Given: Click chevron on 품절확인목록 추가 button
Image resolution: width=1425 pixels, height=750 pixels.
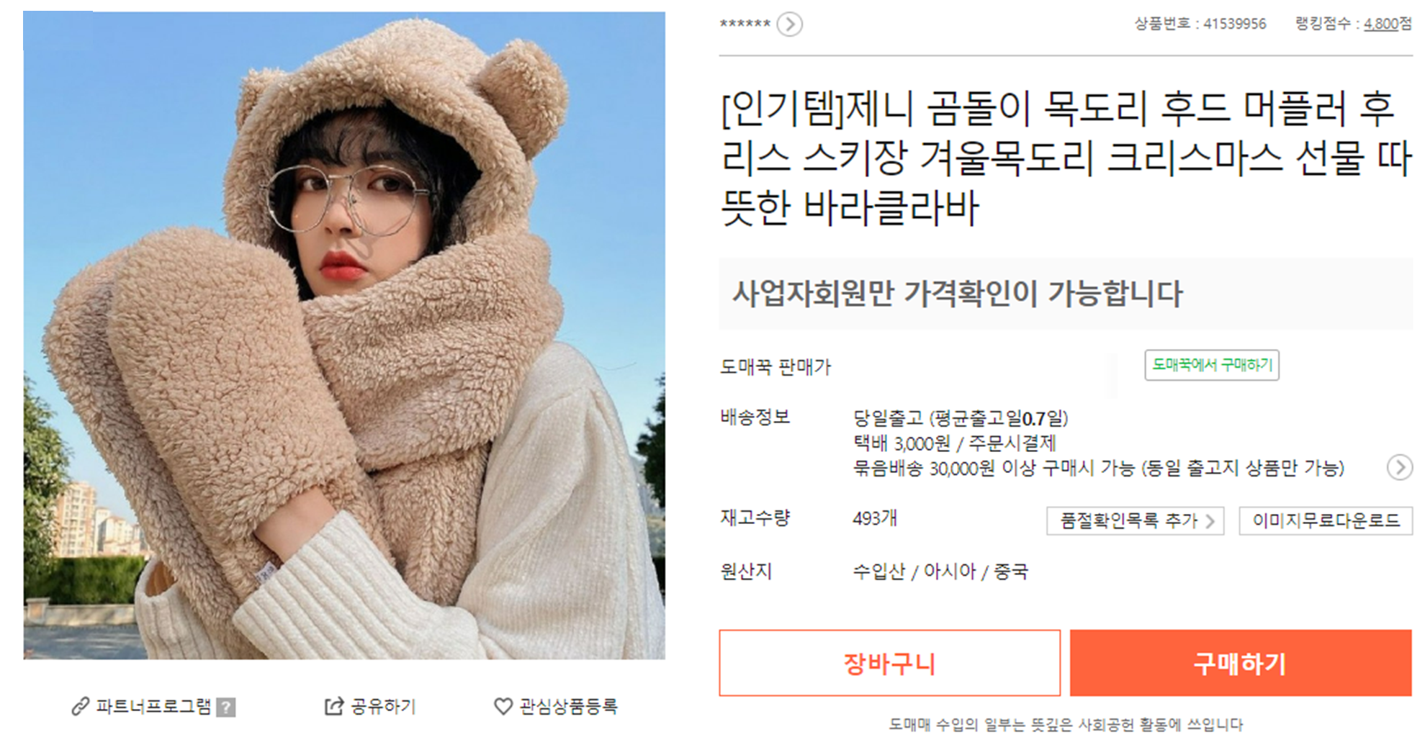Looking at the screenshot, I should coord(1210,521).
